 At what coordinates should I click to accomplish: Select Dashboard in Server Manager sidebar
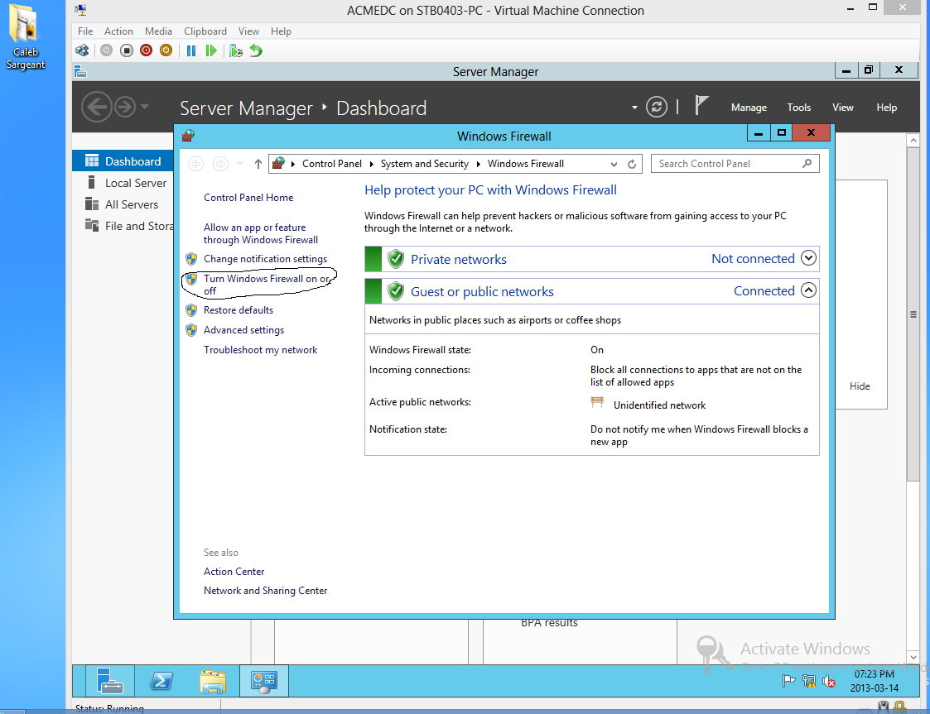point(123,161)
